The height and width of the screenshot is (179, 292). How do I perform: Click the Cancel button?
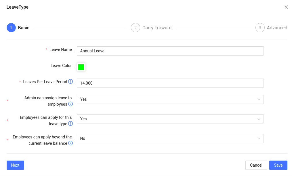pyautogui.click(x=256, y=165)
